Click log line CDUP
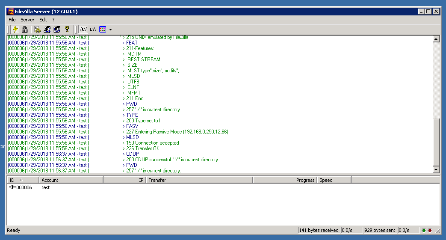The height and width of the screenshot is (240, 446). pyautogui.click(x=133, y=154)
